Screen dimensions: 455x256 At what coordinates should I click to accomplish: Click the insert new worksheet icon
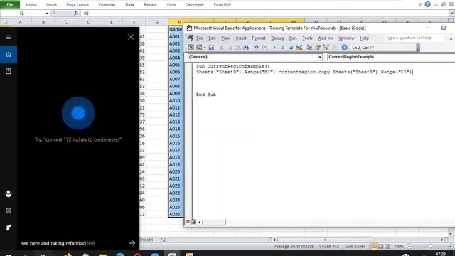pyautogui.click(x=163, y=240)
